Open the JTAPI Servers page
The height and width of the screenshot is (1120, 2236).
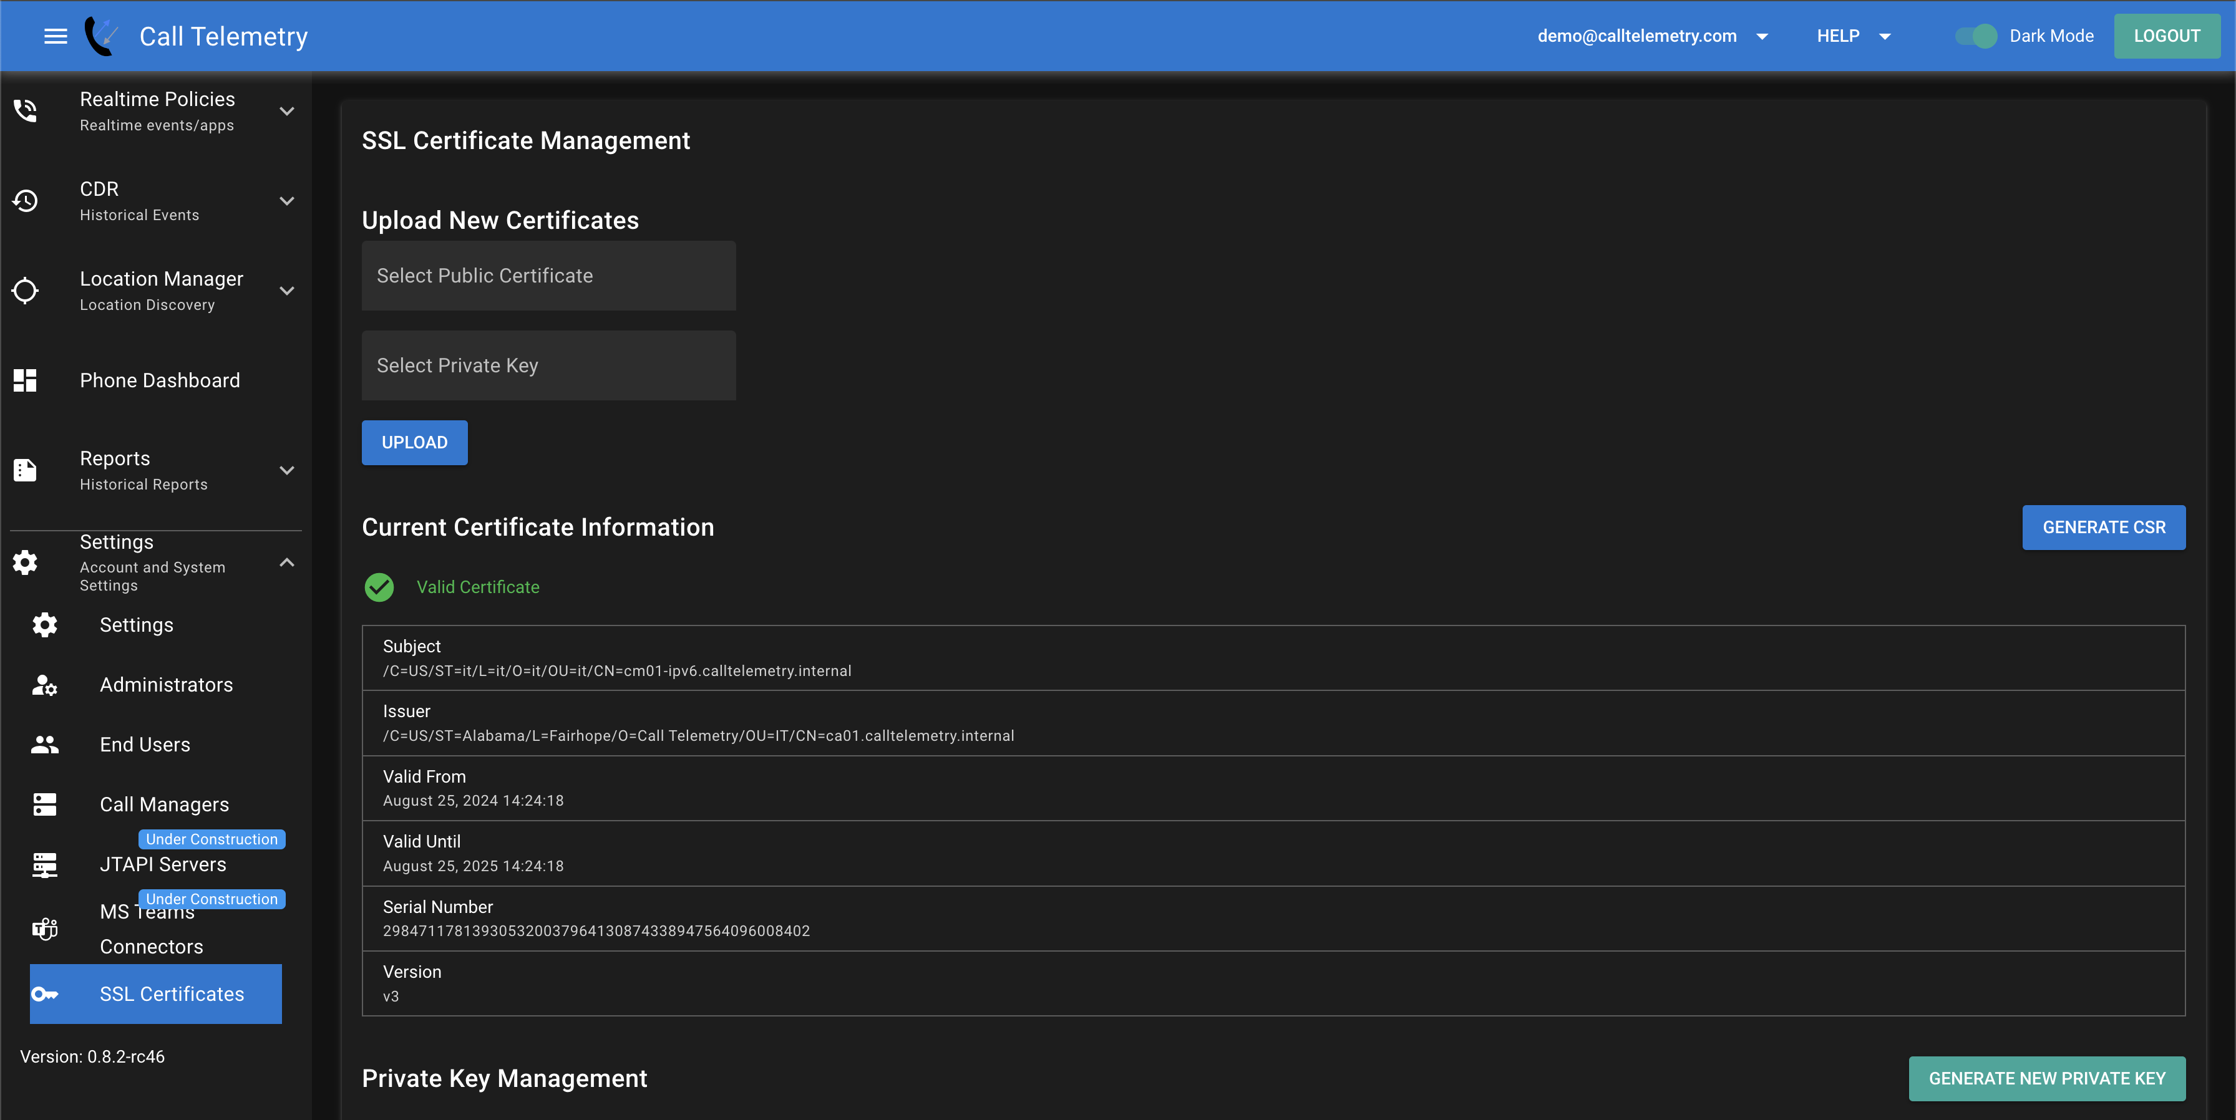155,864
